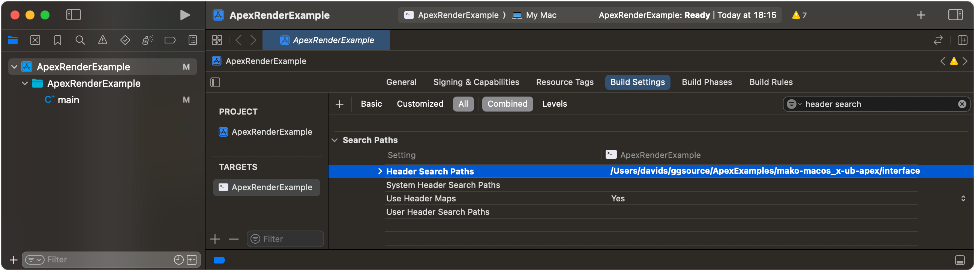The width and height of the screenshot is (975, 271).
Task: Clear the header search filter text
Action: (962, 104)
